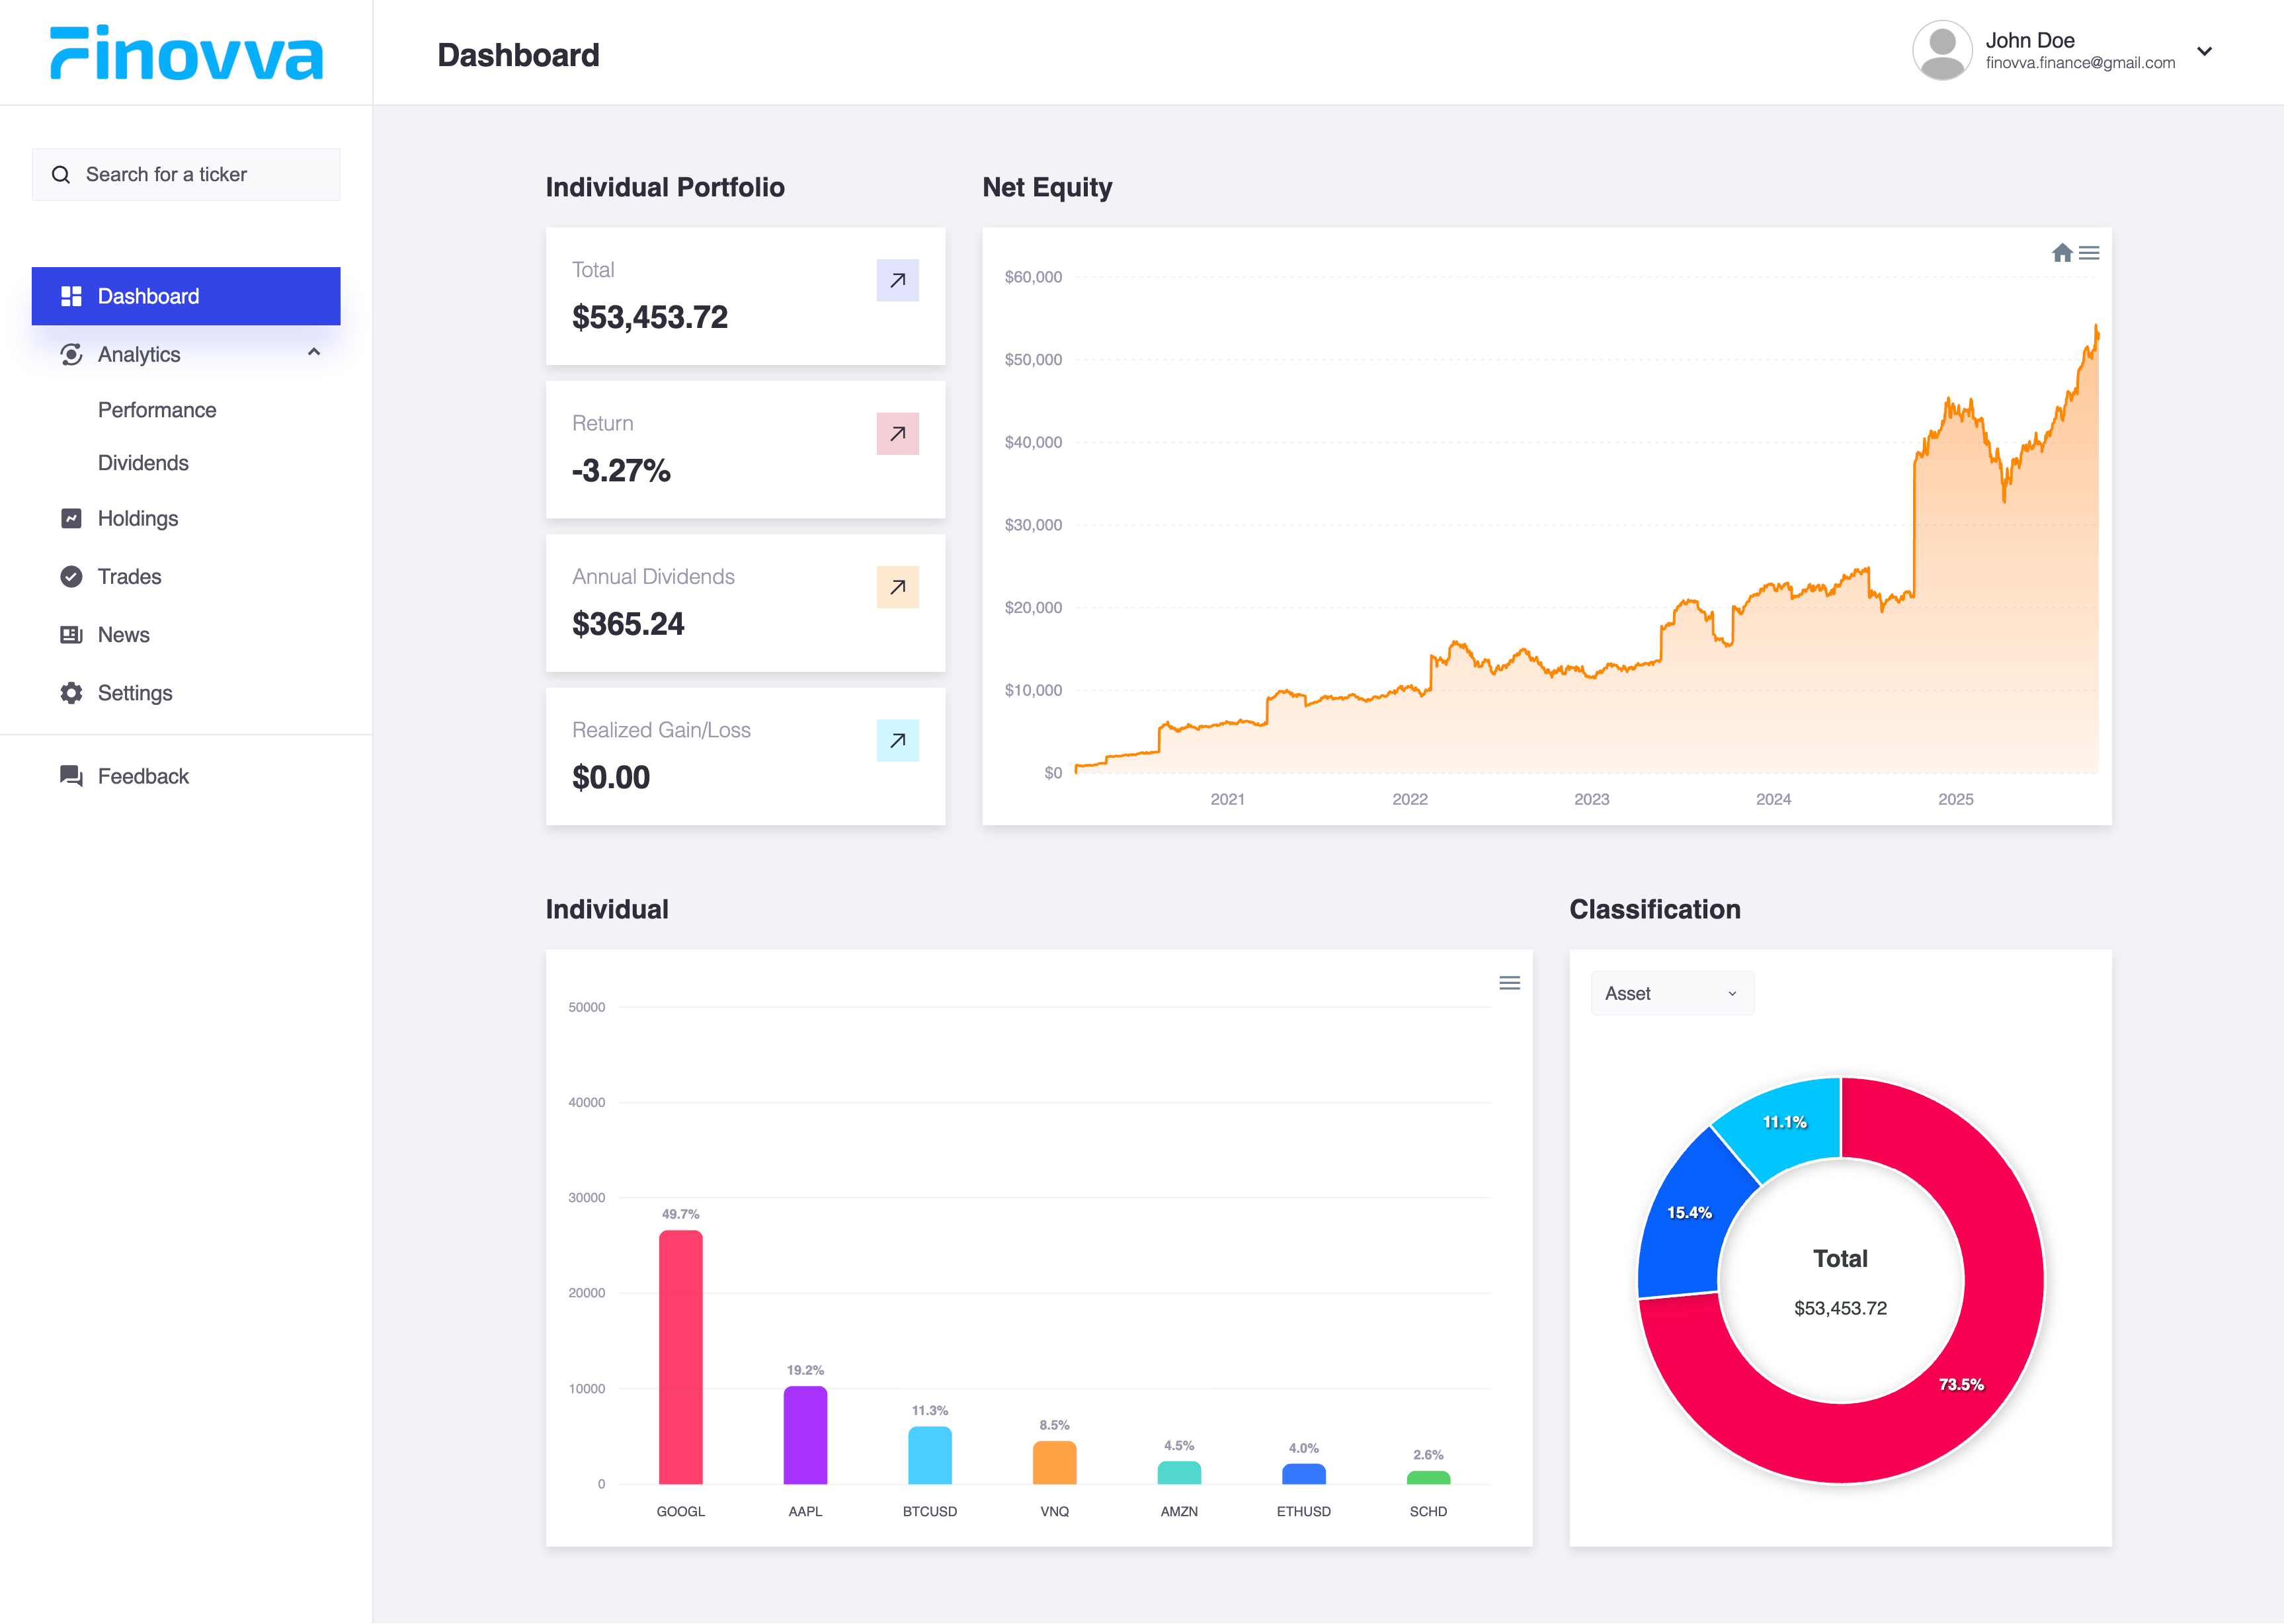The width and height of the screenshot is (2284, 1624).
Task: Open the Trades sidebar item
Action: pyautogui.click(x=129, y=576)
